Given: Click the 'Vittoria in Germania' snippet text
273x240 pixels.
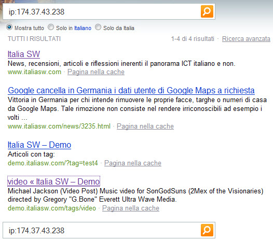Looking at the screenshot, I should pos(137,109).
